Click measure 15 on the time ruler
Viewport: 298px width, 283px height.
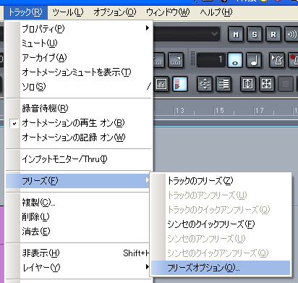coord(220,111)
